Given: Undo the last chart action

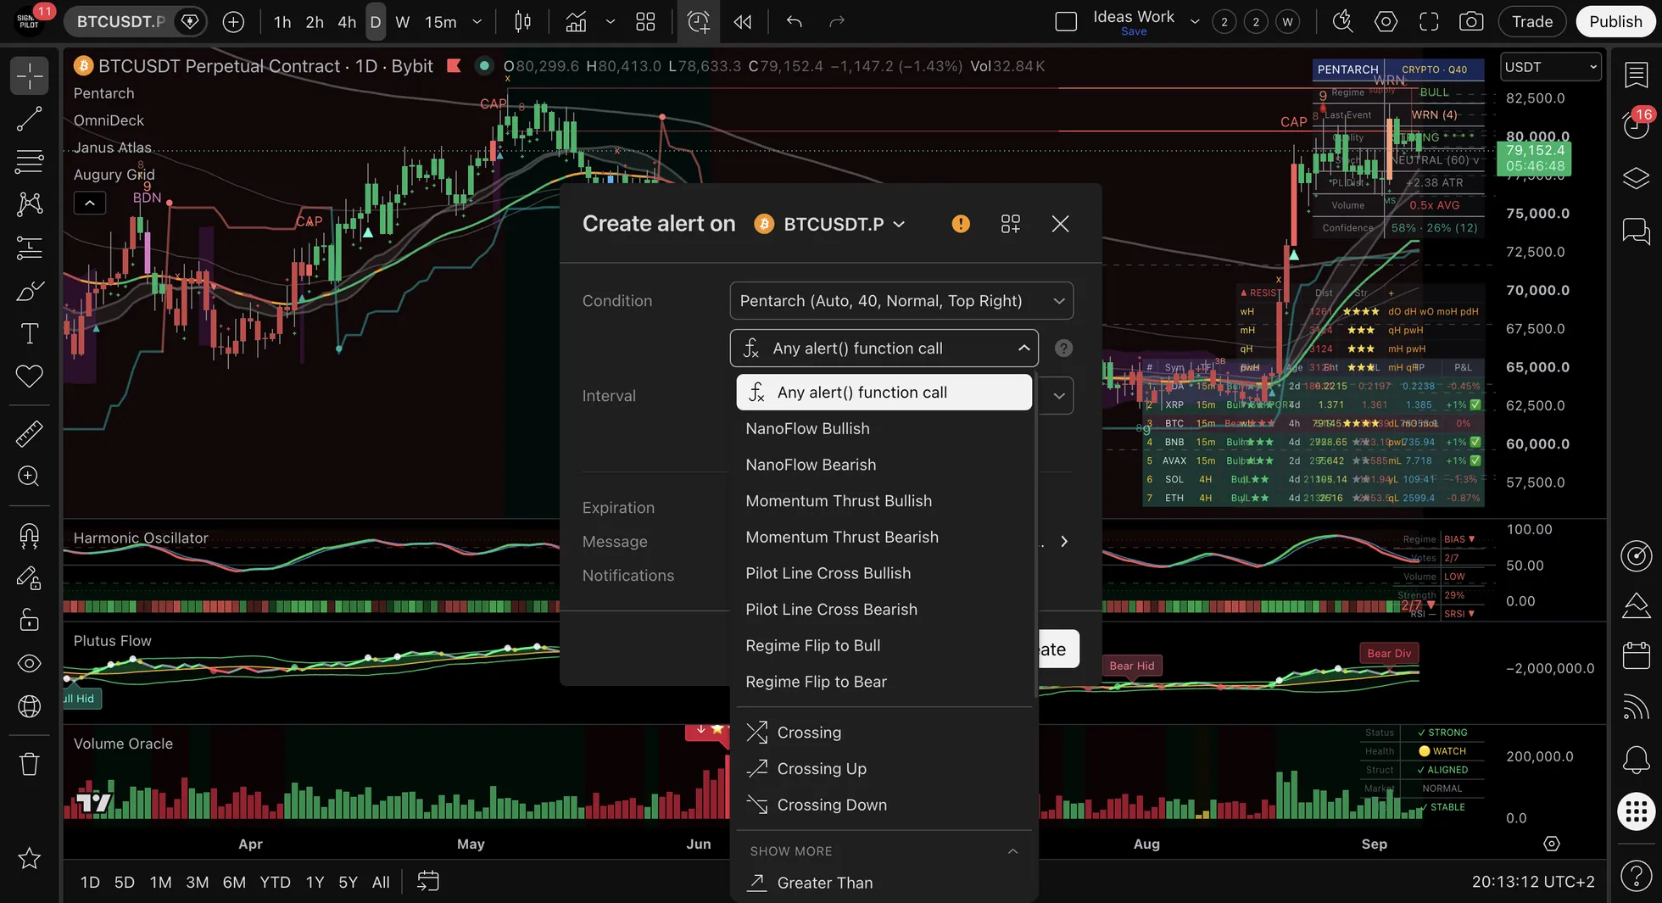Looking at the screenshot, I should pos(794,22).
